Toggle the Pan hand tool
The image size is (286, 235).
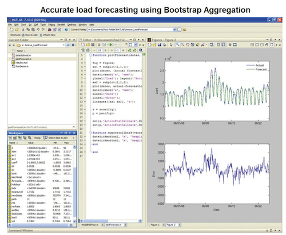coord(188,45)
